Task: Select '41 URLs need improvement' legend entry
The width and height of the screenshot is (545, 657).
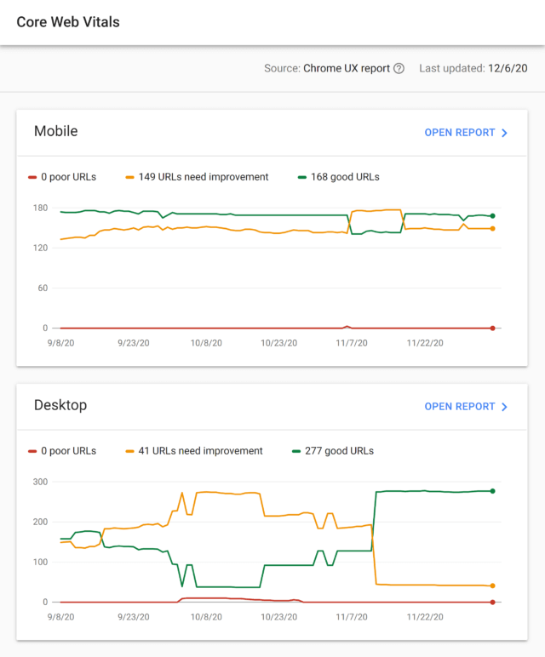Action: [194, 451]
